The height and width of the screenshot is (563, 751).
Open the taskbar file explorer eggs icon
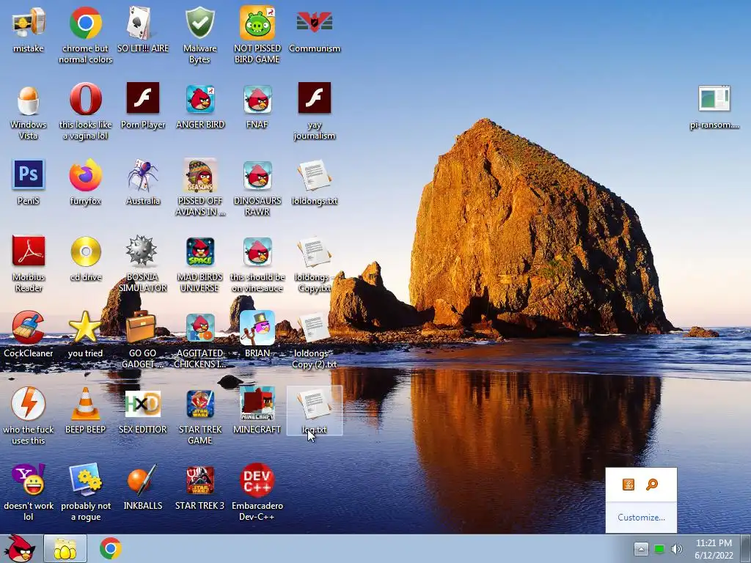(65, 549)
